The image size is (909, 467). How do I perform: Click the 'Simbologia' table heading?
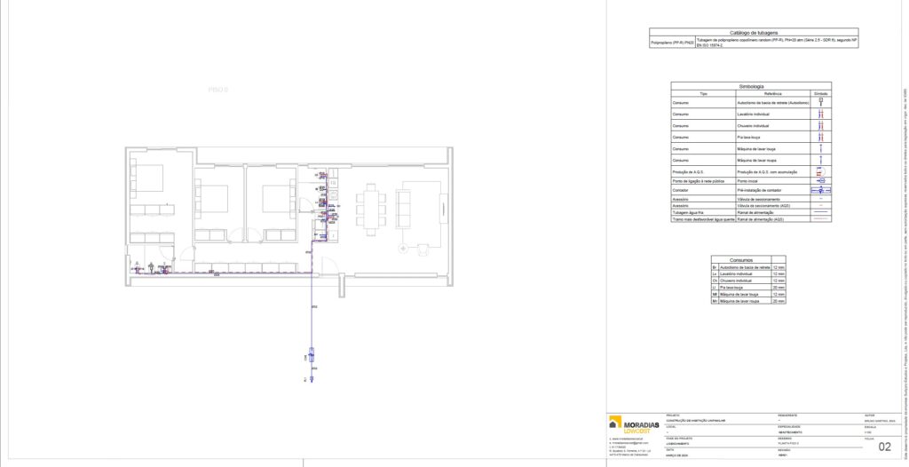click(751, 86)
